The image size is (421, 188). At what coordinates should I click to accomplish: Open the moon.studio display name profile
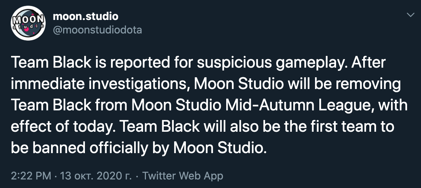click(x=85, y=16)
